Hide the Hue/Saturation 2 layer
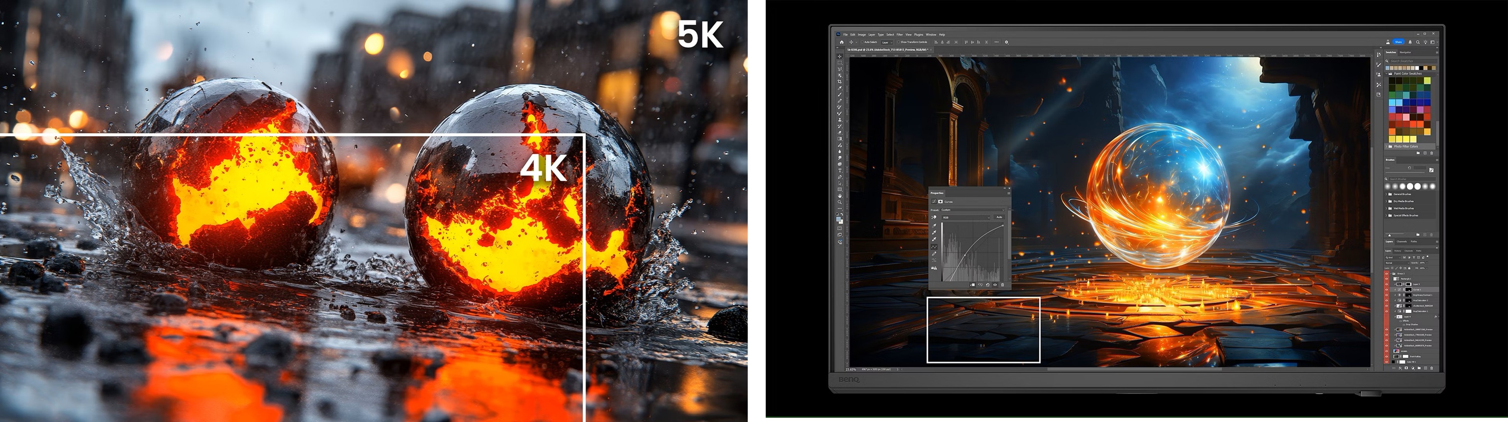 pos(1386,301)
